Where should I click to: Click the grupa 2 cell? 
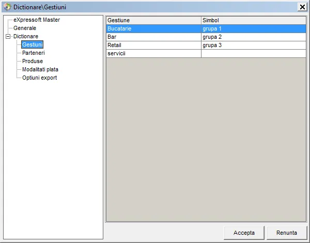click(x=254, y=37)
